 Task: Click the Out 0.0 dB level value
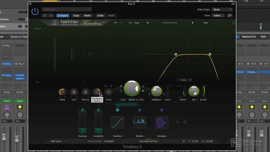click(x=209, y=141)
